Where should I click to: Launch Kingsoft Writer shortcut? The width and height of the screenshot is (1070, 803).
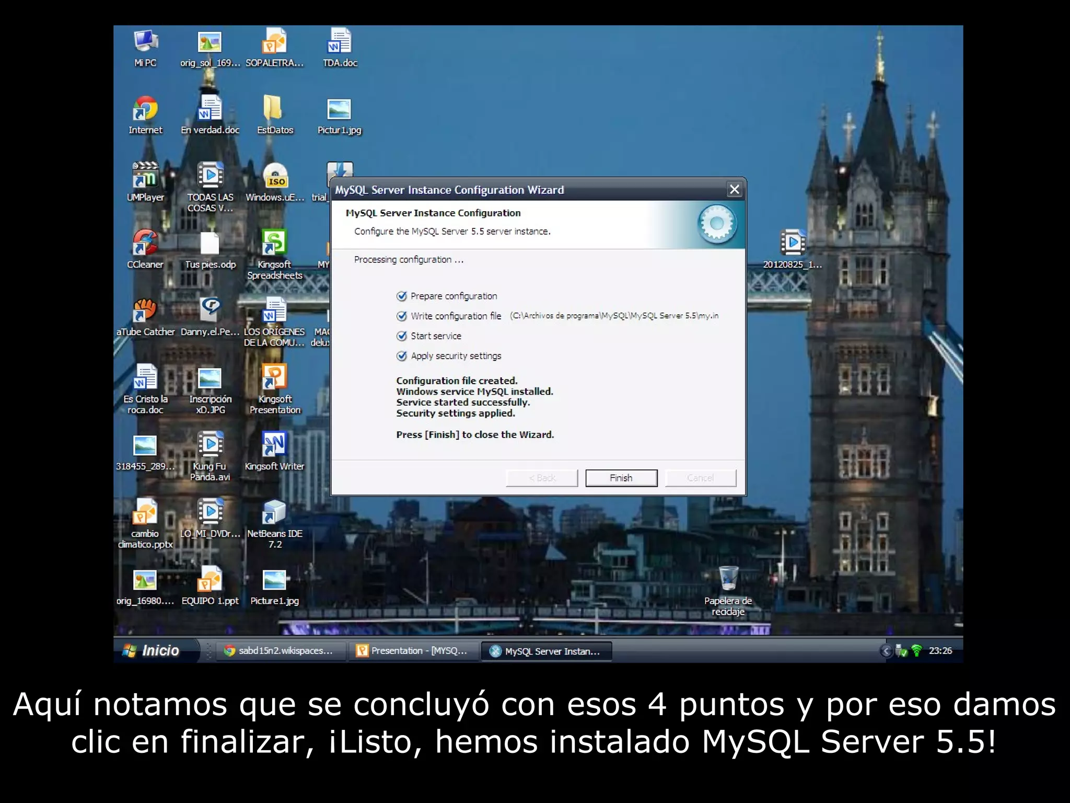click(x=275, y=452)
